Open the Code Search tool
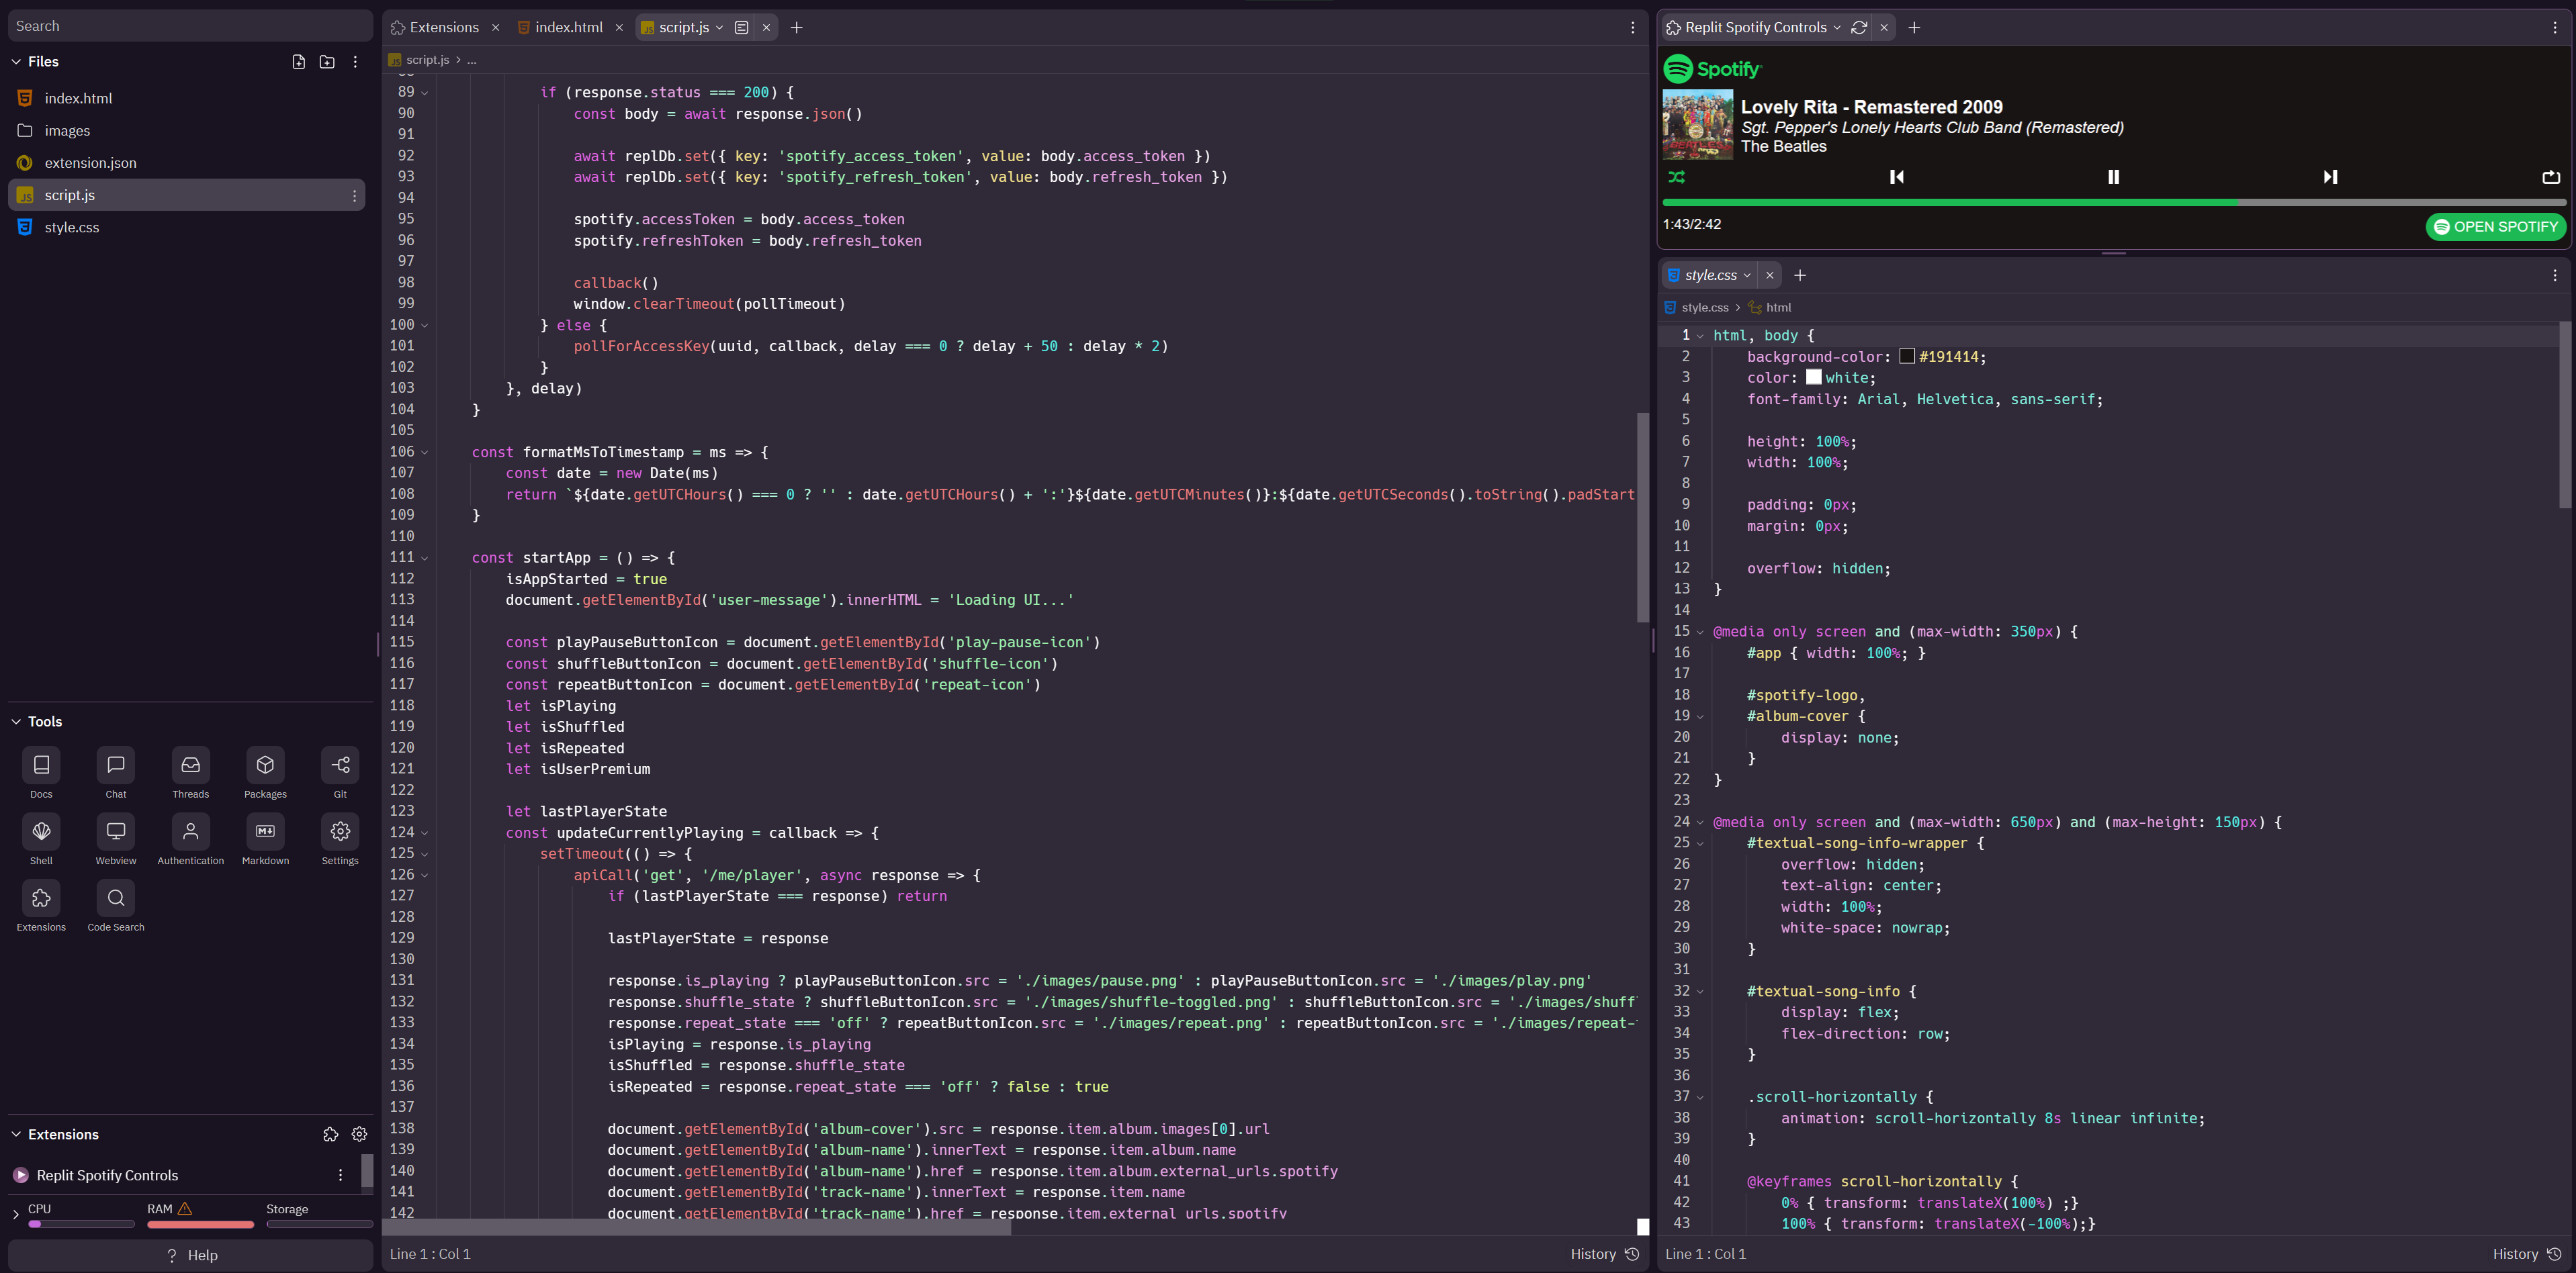This screenshot has width=2576, height=1273. click(x=116, y=898)
